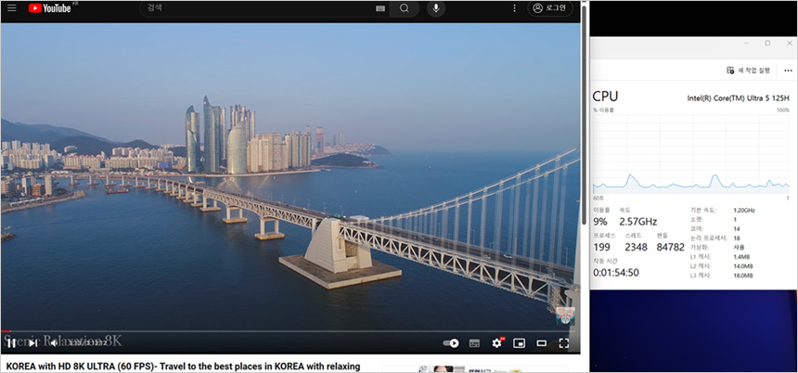Start voice search with the microphone

pos(436,8)
